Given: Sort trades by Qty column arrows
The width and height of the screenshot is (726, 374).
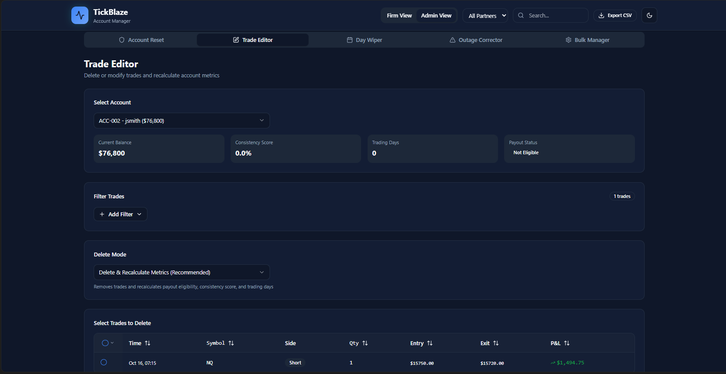Looking at the screenshot, I should 365,343.
